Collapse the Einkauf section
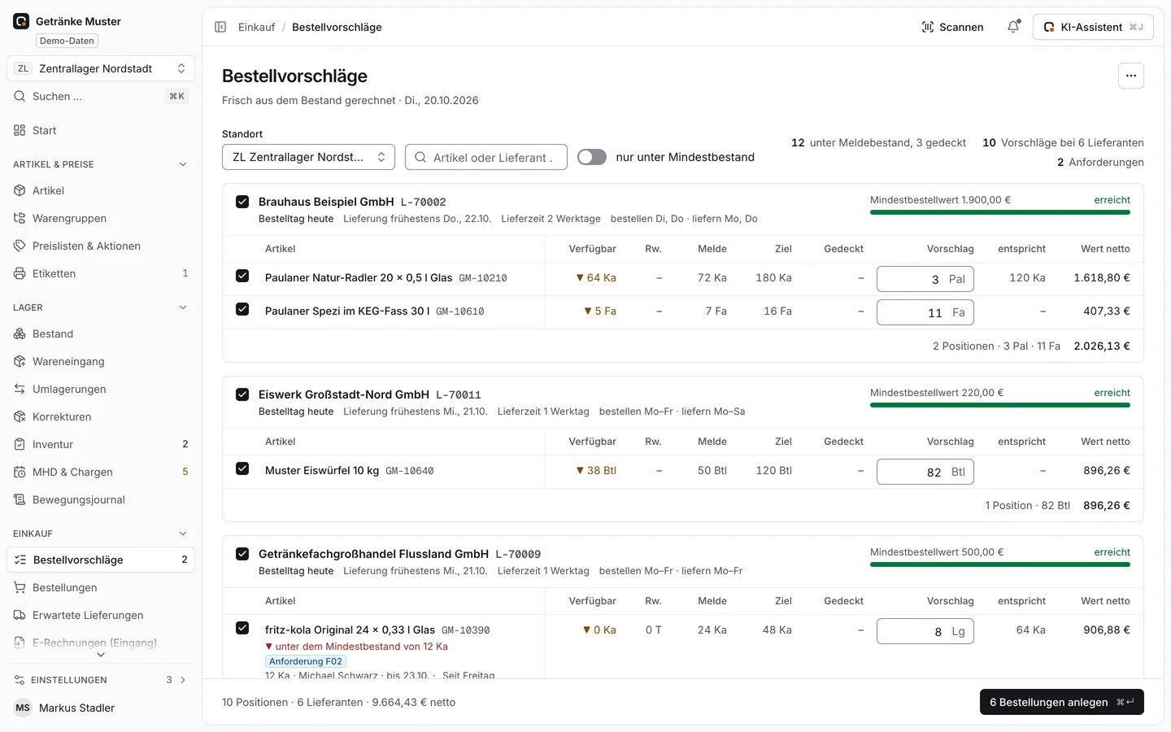The image size is (1171, 732). click(x=183, y=534)
